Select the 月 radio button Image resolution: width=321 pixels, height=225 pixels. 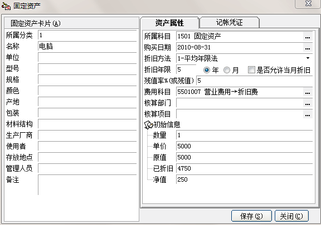coord(227,70)
